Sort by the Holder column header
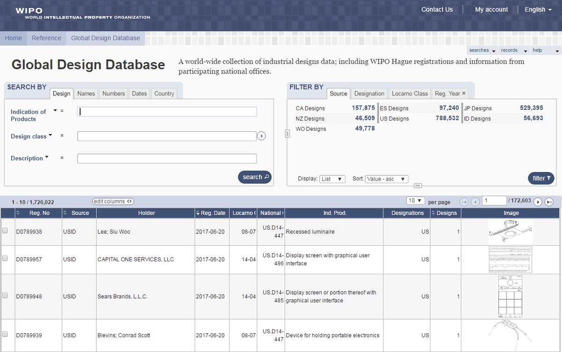The width and height of the screenshot is (562, 352). [x=147, y=213]
